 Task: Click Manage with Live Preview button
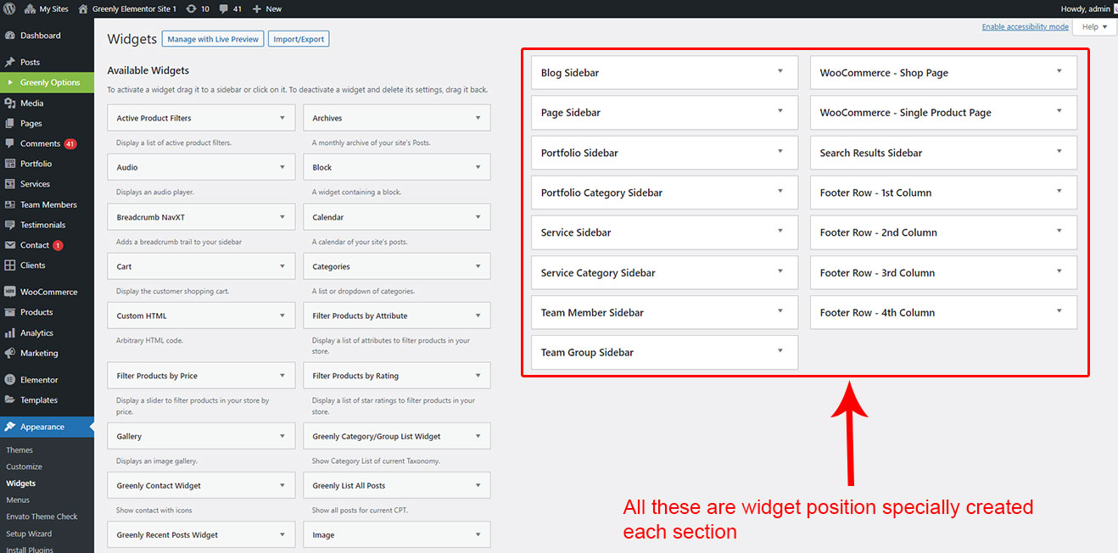(x=212, y=39)
